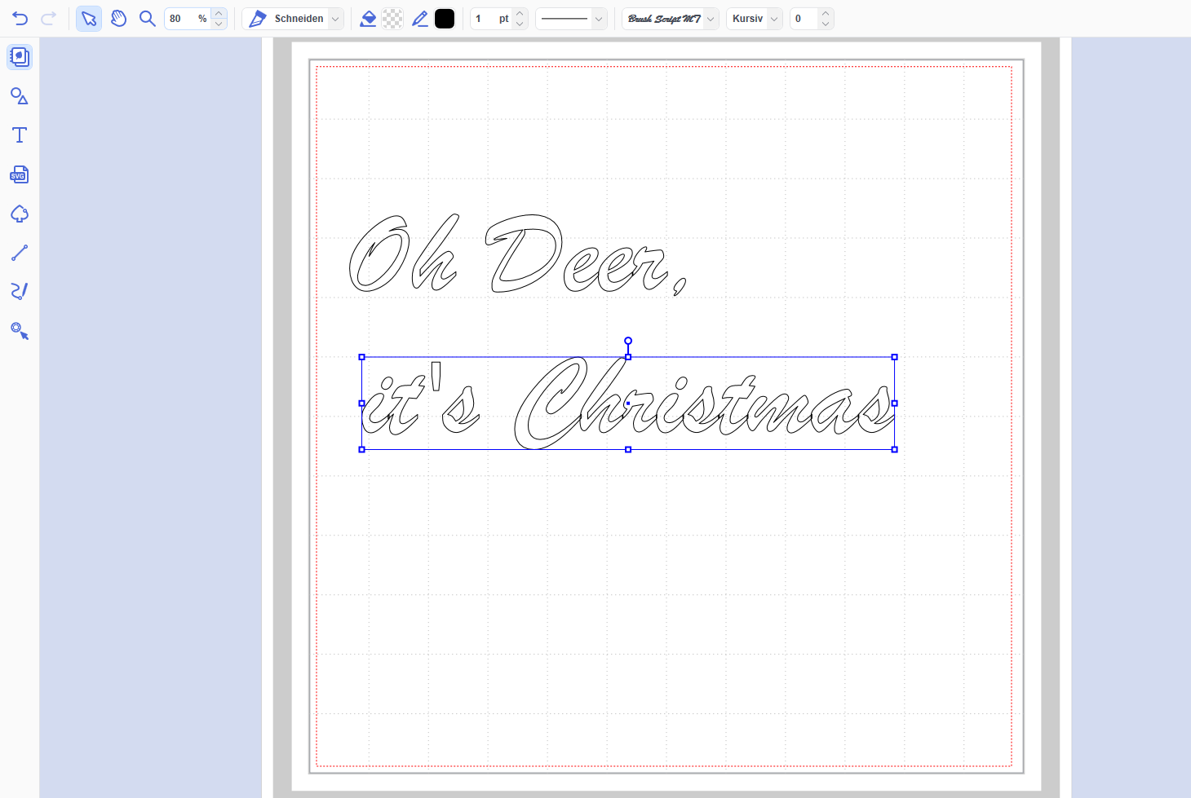Click the black stroke color swatch
Screen dimensions: 1191x798
tap(445, 19)
